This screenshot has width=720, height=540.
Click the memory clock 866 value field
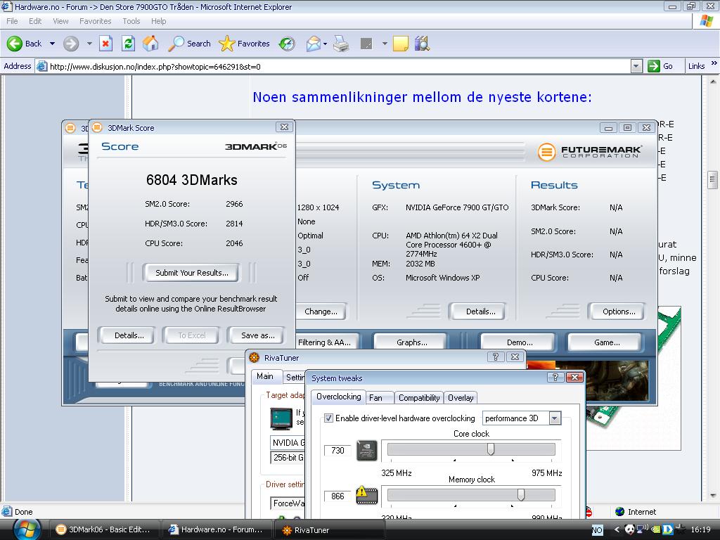[337, 496]
